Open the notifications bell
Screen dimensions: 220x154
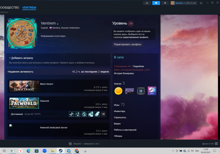point(165,3)
